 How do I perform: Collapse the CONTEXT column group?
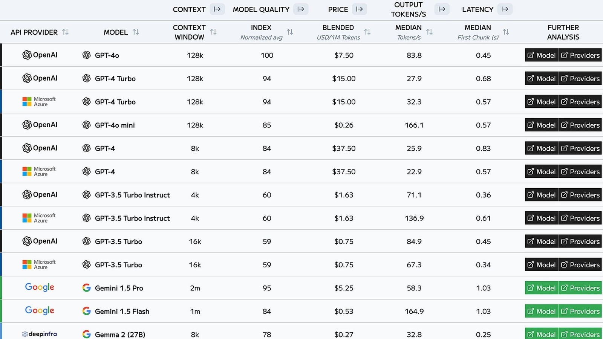[x=217, y=9]
